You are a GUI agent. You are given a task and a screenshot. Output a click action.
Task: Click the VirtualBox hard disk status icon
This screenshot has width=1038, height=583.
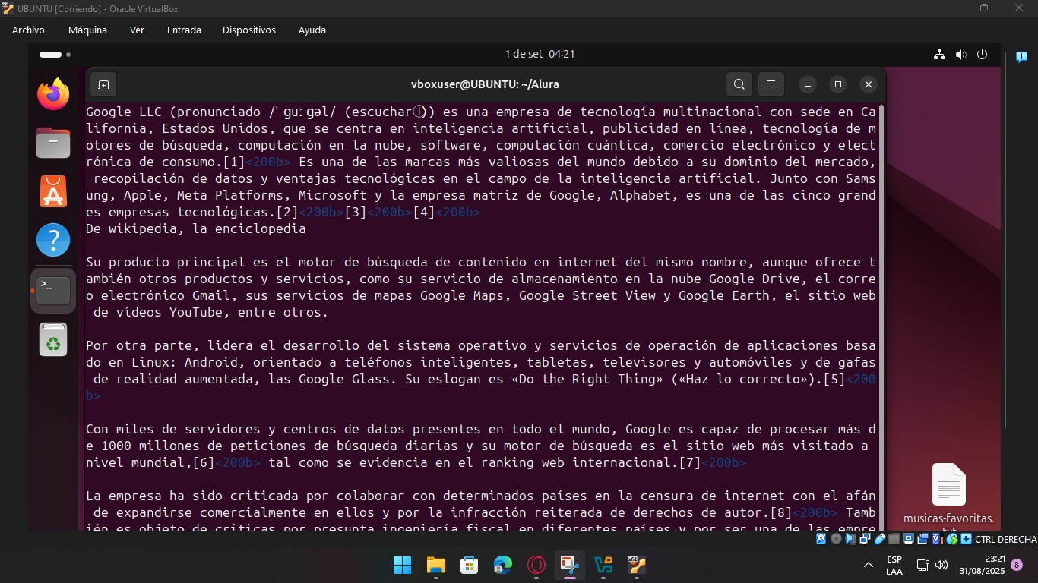click(821, 539)
